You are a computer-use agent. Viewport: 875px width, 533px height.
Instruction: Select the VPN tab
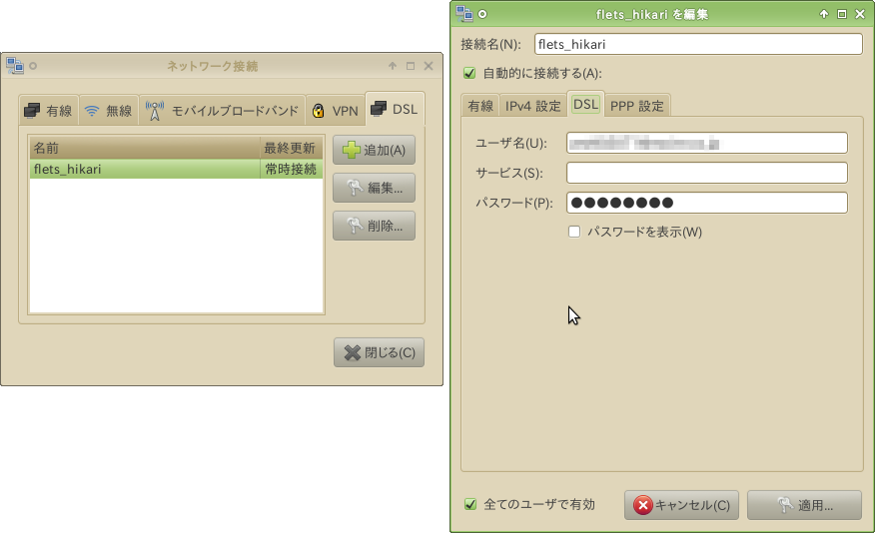[x=336, y=111]
